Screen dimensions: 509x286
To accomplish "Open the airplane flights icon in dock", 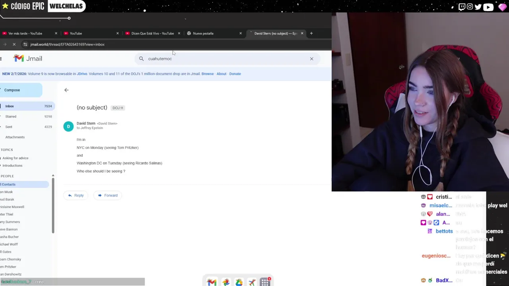I will point(252,282).
